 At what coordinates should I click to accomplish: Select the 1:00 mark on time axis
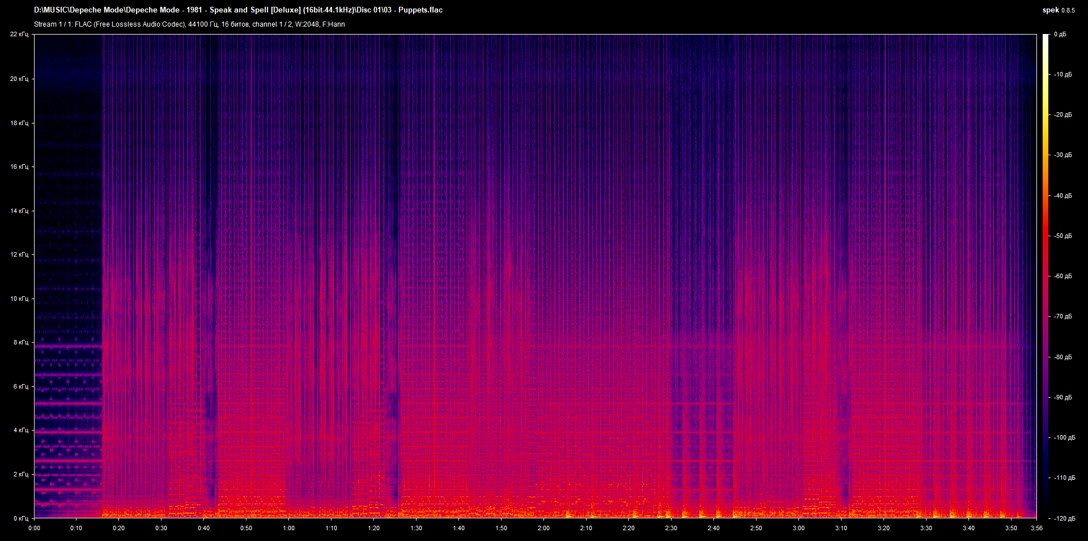coord(288,528)
